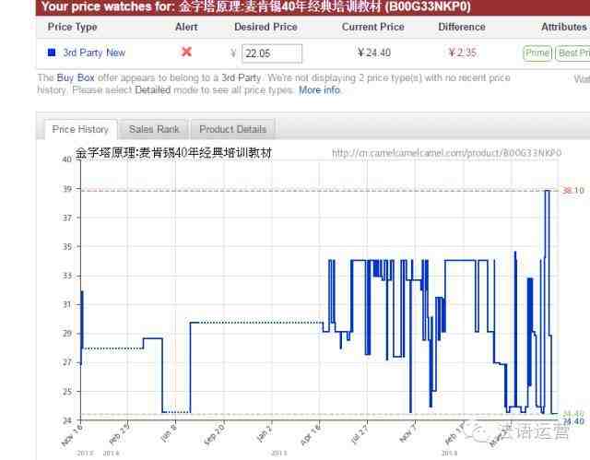The image size is (590, 460).
Task: Click the Current Price column header
Action: (x=372, y=27)
